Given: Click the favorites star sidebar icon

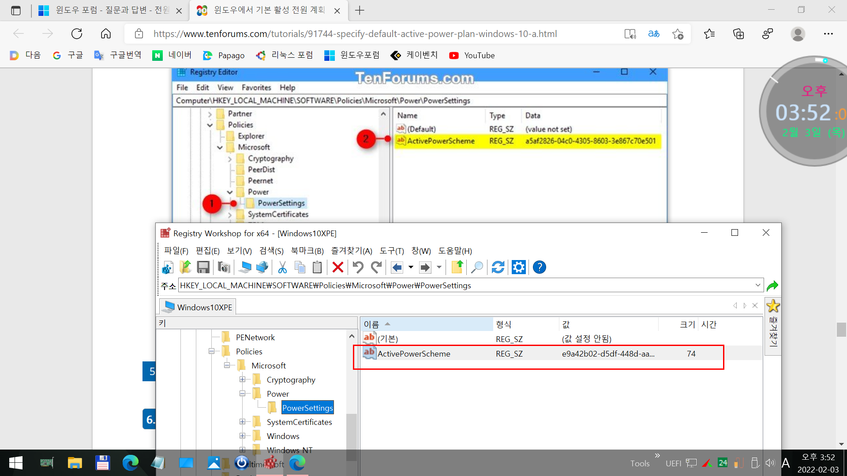Looking at the screenshot, I should click(773, 306).
